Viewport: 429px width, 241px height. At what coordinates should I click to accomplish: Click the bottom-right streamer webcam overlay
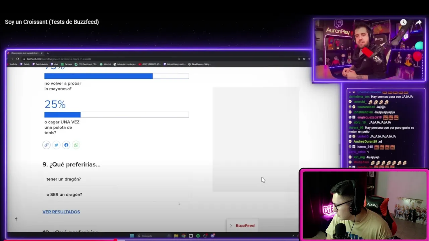(x=364, y=205)
